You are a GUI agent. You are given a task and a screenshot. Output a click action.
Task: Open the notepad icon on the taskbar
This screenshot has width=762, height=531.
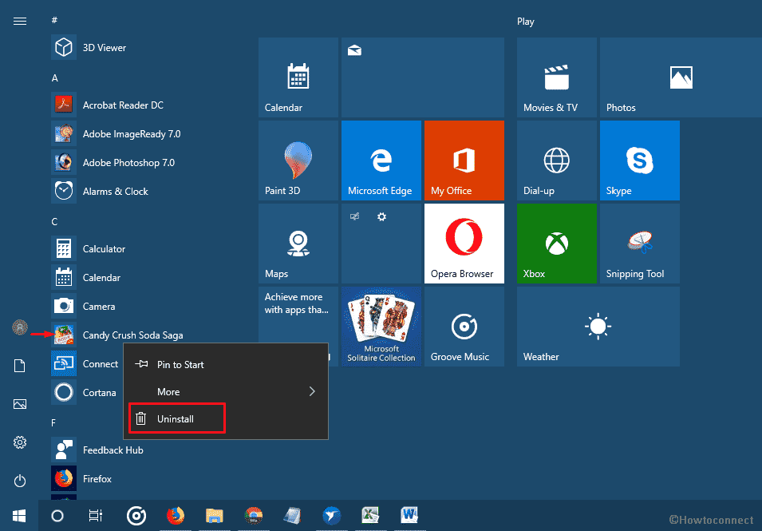coord(293,516)
